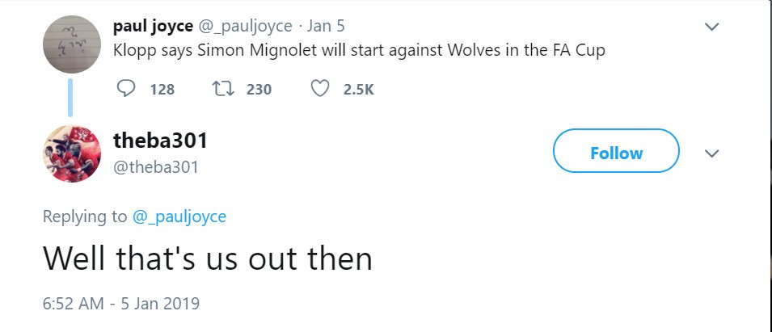Image resolution: width=772 pixels, height=332 pixels.
Task: Click the 2.5K likes count
Action: click(358, 89)
